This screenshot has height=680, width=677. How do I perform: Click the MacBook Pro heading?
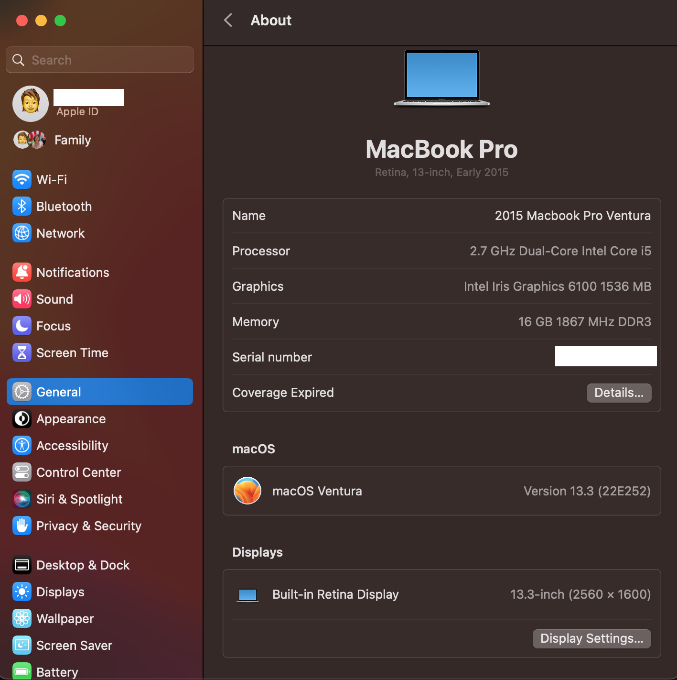coord(441,149)
